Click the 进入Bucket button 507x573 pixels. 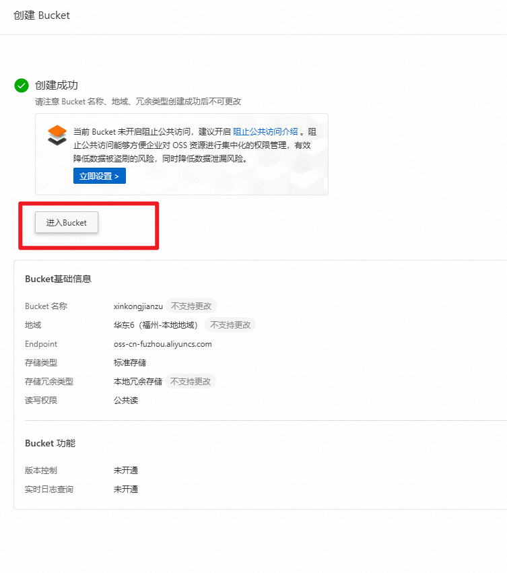(67, 222)
